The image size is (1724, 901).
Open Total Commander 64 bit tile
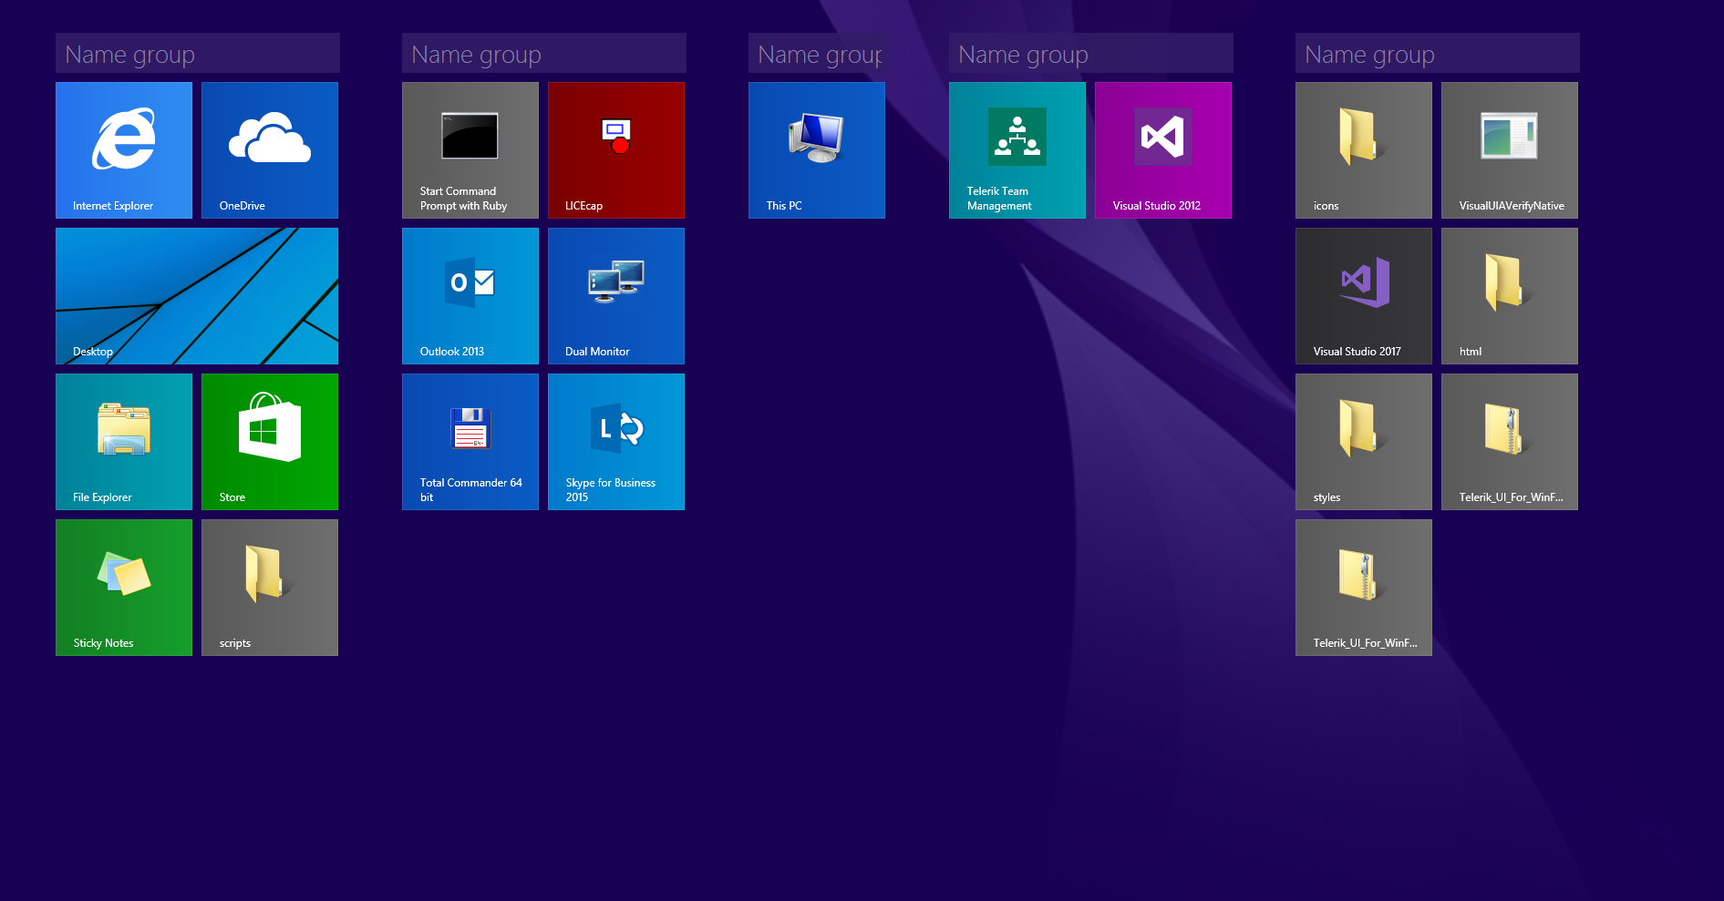(x=470, y=442)
